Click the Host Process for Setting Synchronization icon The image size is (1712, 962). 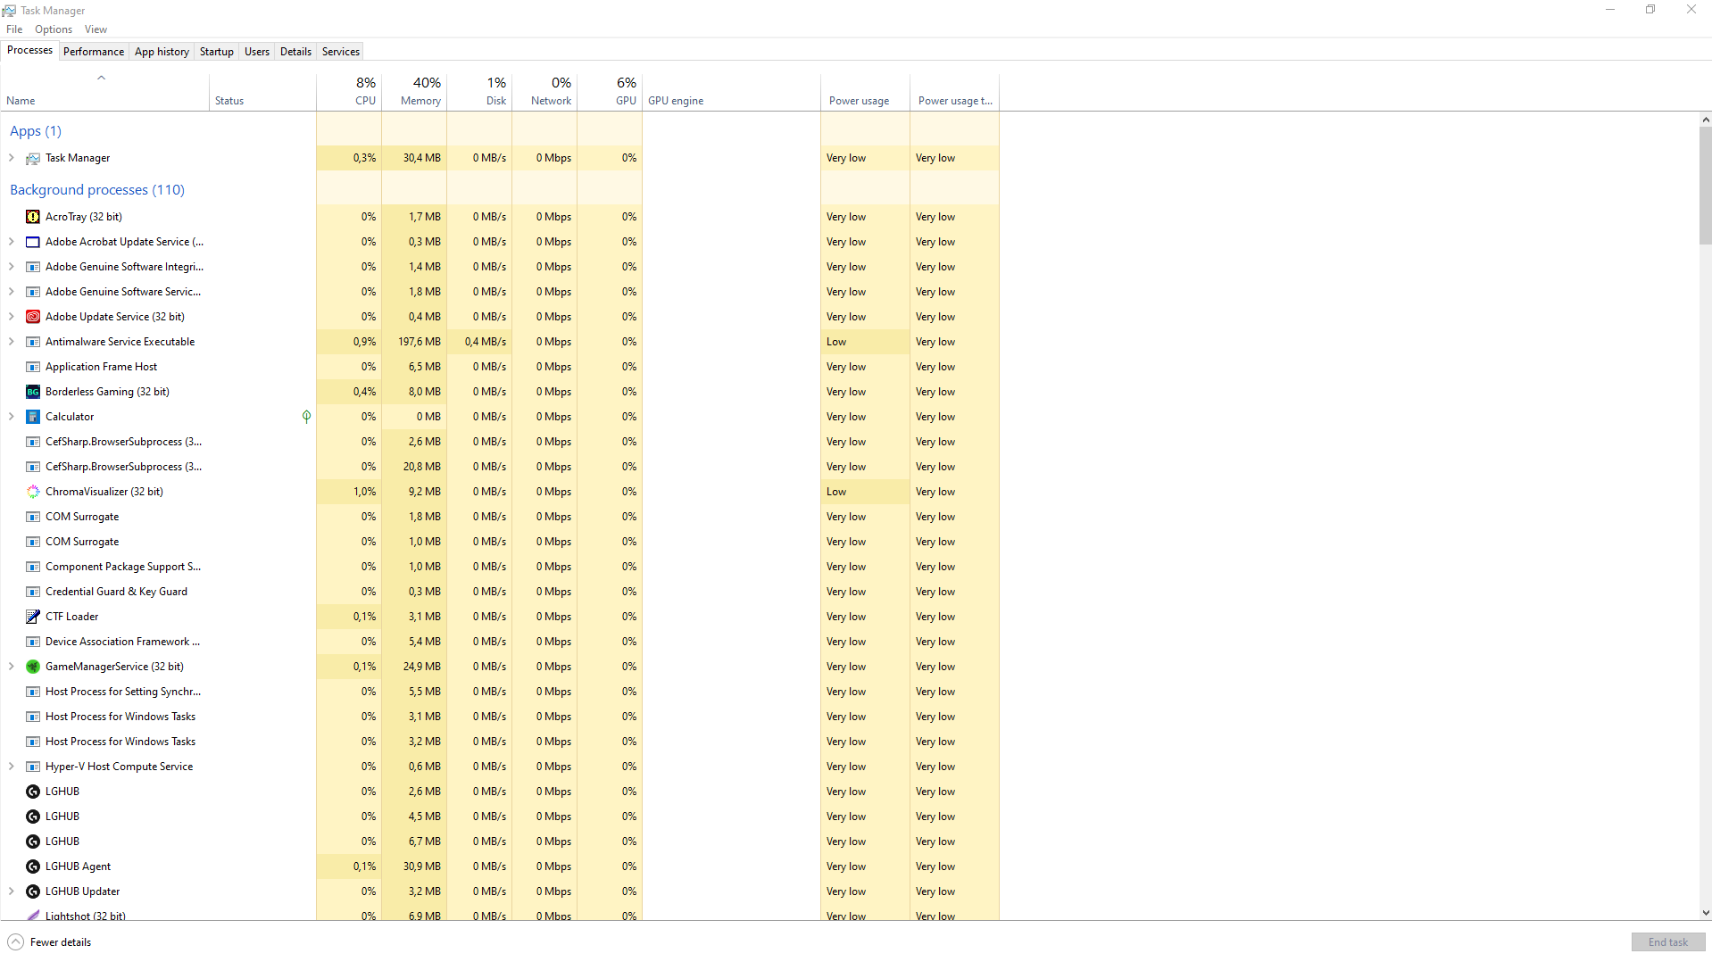coord(33,692)
